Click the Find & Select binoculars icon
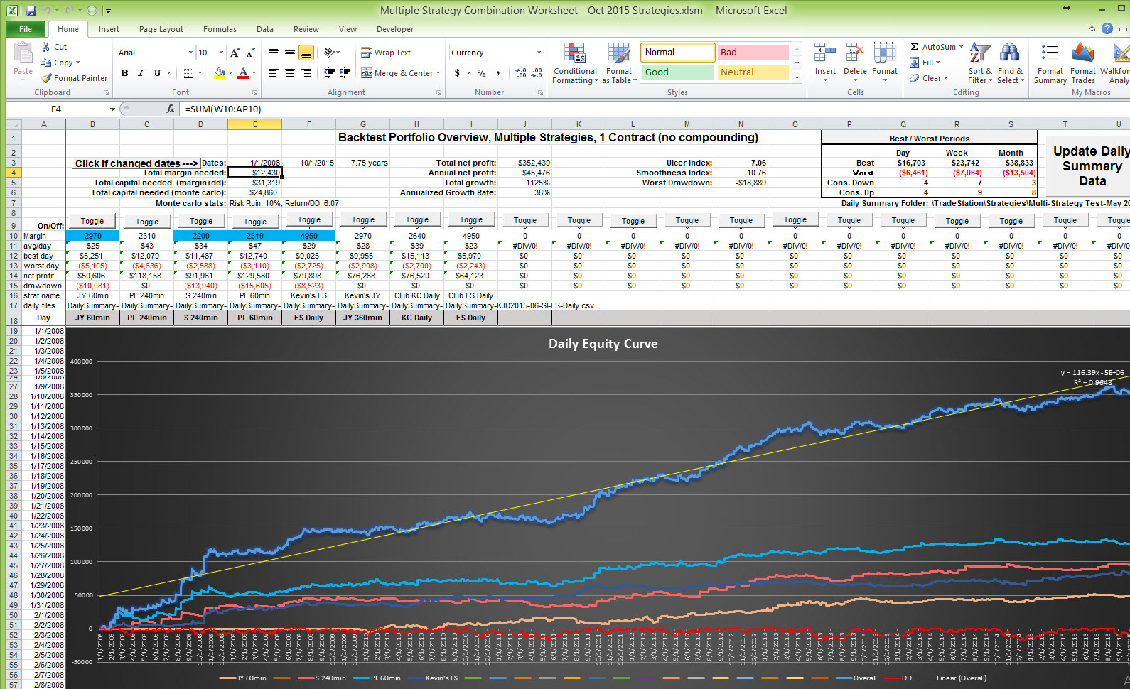This screenshot has height=689, width=1130. (1009, 53)
